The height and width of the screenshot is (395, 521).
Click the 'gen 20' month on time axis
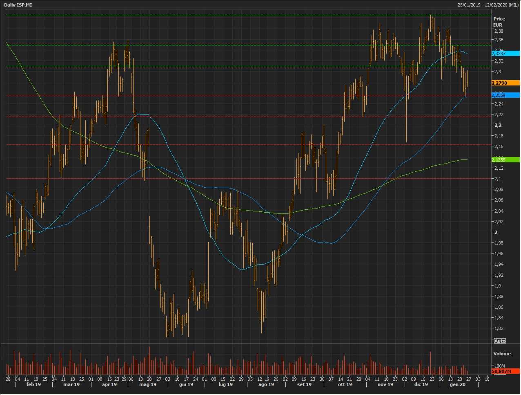click(457, 384)
